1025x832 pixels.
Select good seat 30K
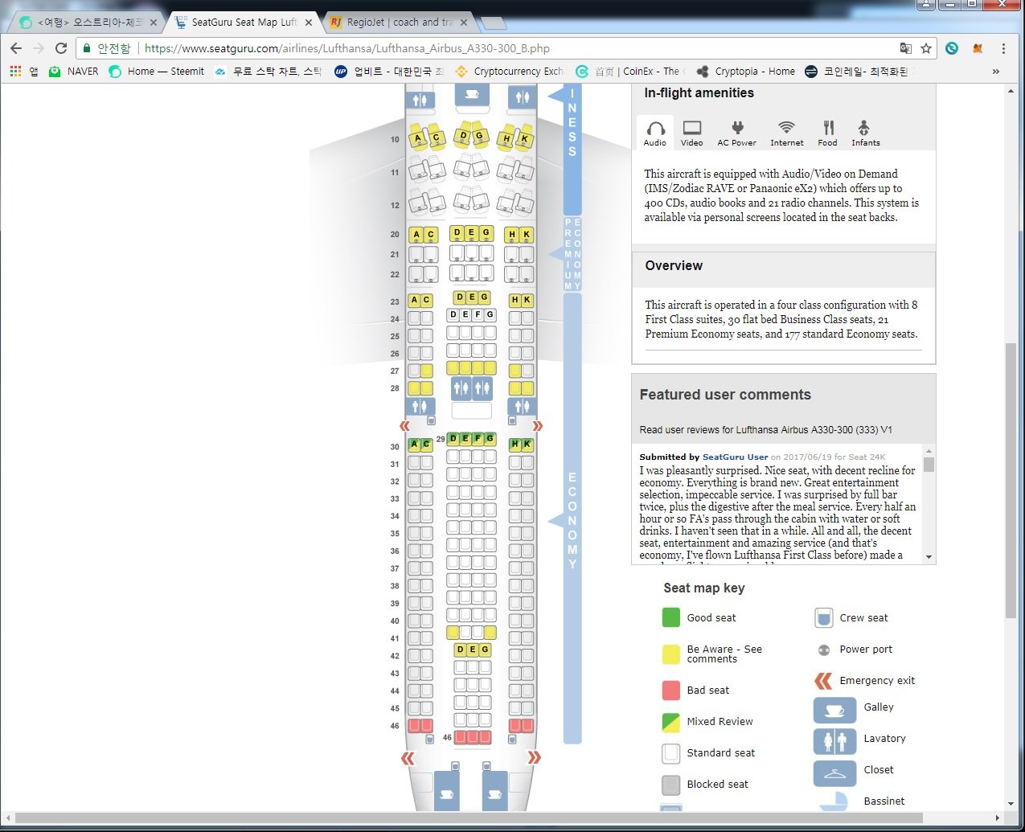(x=527, y=444)
